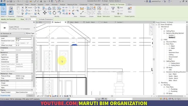Click the Notch (cope) tool in the Geometry panel
This screenshot has height=106, width=188.
tap(29, 8)
